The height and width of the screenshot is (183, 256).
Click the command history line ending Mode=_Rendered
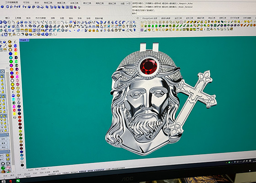[162, 7]
